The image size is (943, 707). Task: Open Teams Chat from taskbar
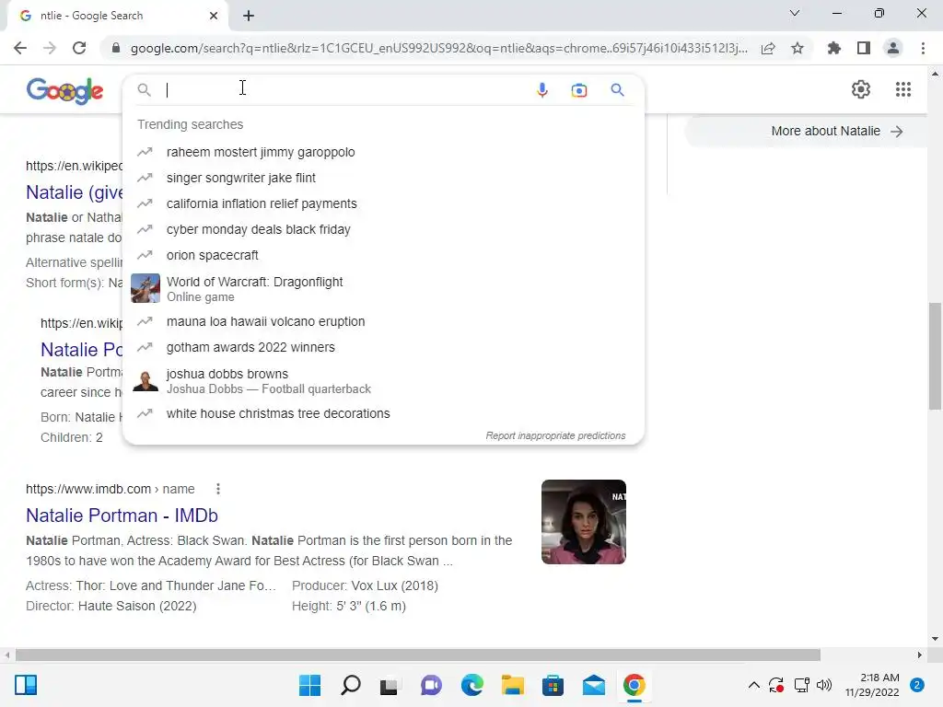point(431,685)
